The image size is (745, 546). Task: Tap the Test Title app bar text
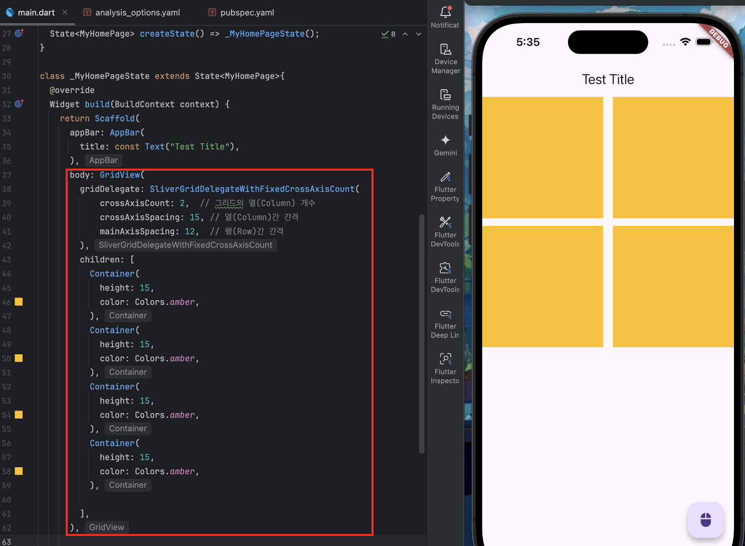[608, 79]
